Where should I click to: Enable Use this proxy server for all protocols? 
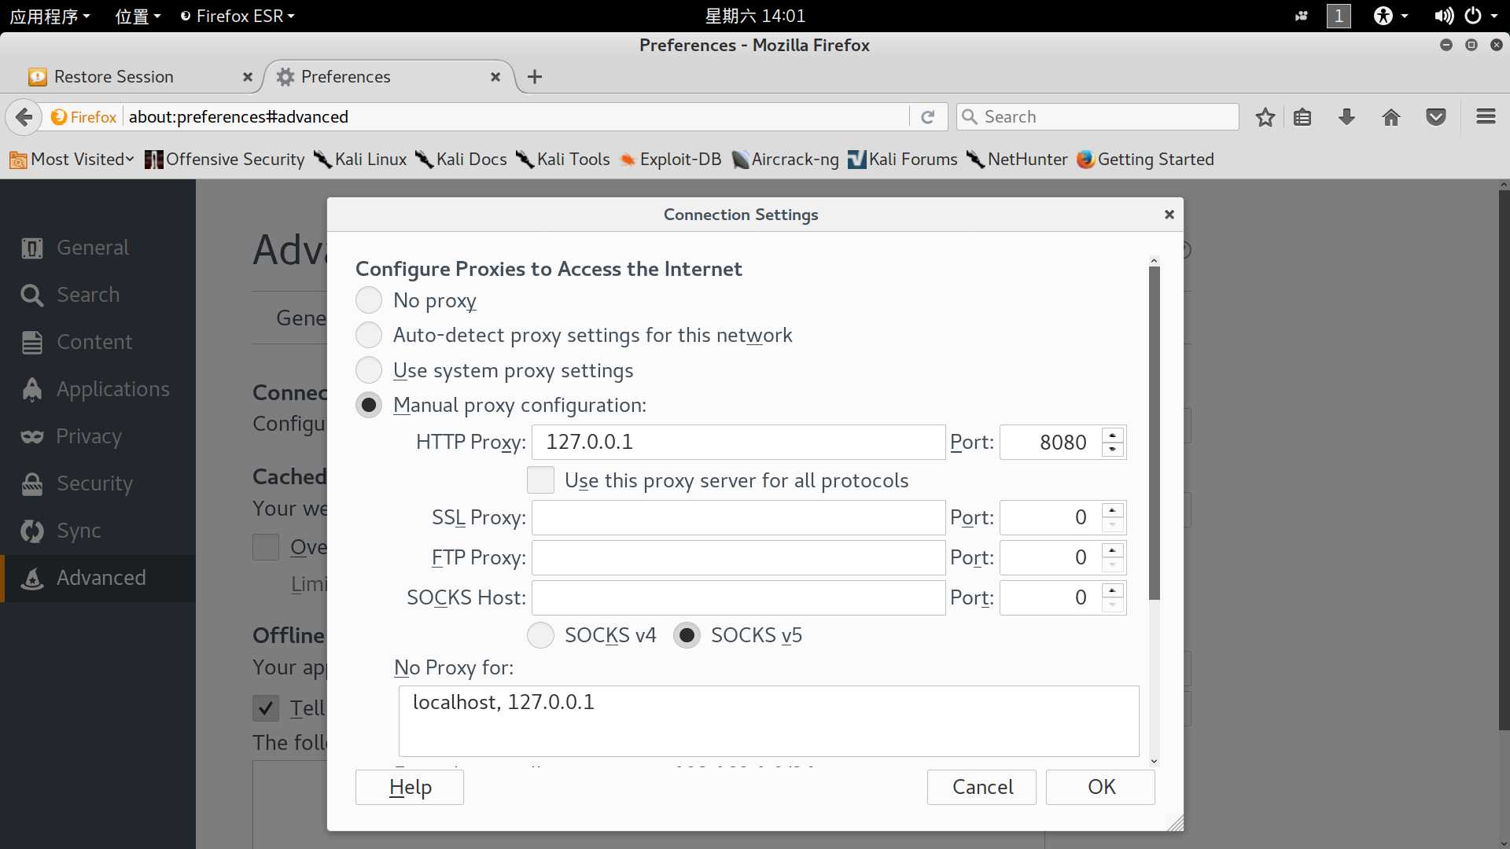(540, 480)
